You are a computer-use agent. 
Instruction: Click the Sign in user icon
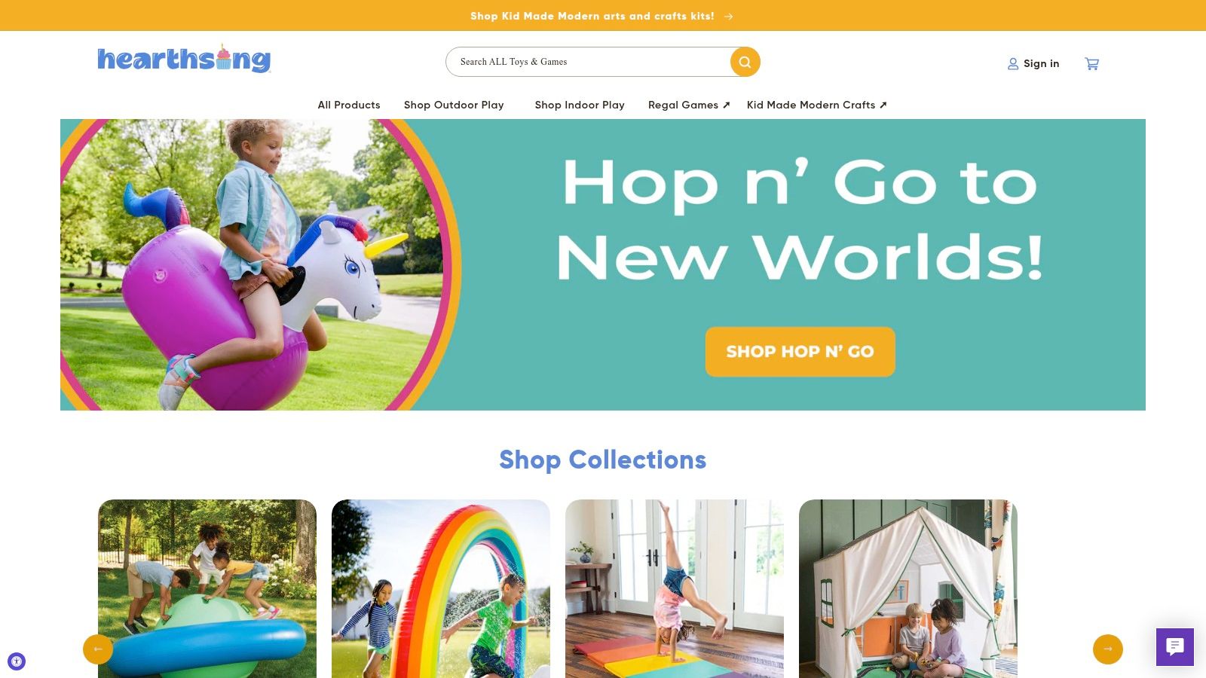click(1013, 64)
